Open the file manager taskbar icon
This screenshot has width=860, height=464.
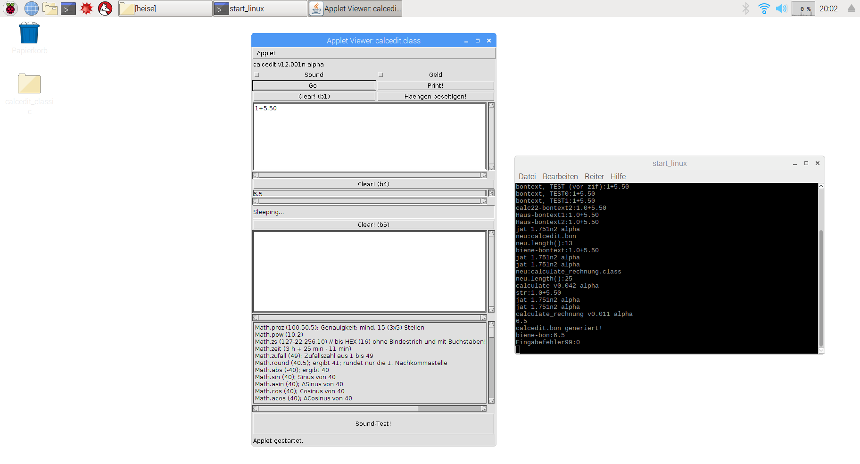tap(50, 8)
